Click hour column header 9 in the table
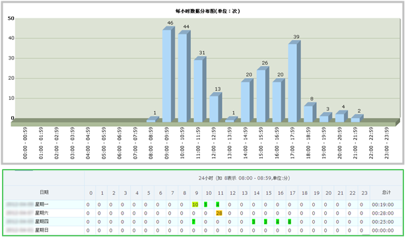The width and height of the screenshot is (406, 241). click(197, 193)
